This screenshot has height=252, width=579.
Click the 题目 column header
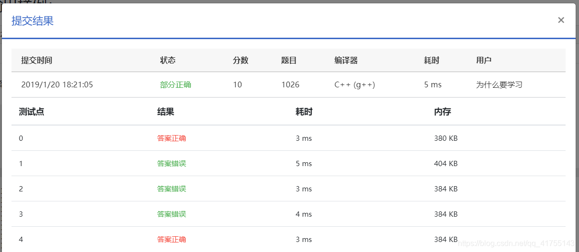tap(289, 61)
